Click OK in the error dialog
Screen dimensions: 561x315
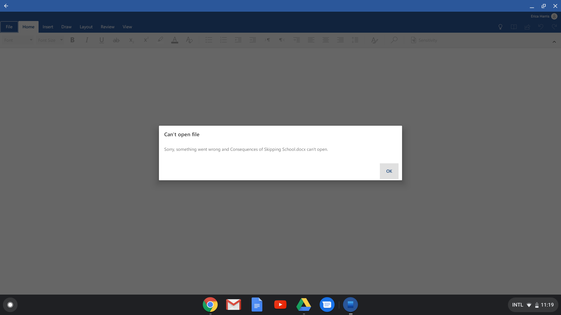click(389, 171)
